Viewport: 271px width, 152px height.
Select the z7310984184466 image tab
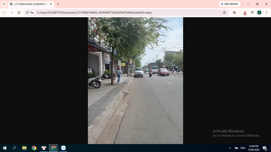click(x=31, y=4)
